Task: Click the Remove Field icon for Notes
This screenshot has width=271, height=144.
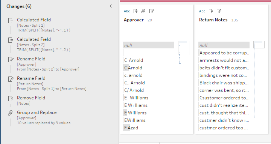Action: click(11, 99)
